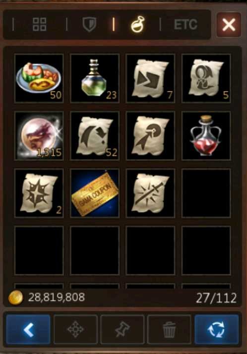Switch to the equipment shield tab
Image resolution: width=247 pixels, height=354 pixels.
(x=89, y=24)
